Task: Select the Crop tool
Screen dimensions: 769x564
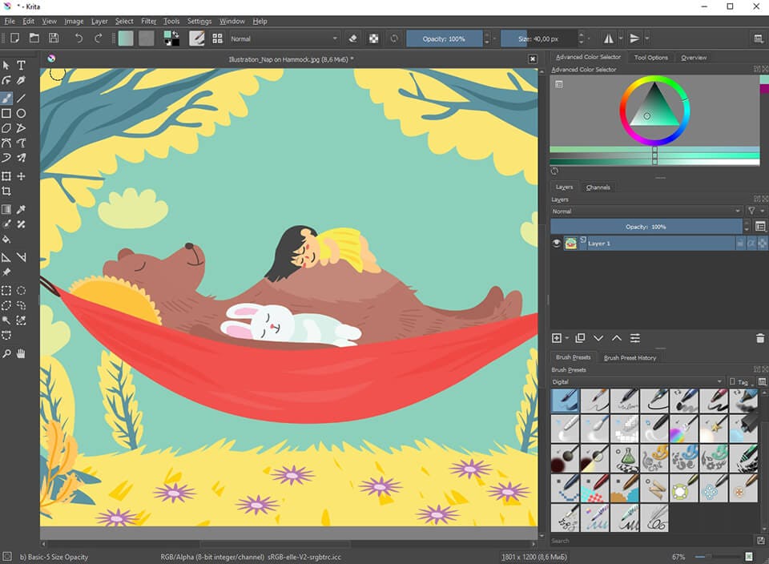Action: [6, 191]
